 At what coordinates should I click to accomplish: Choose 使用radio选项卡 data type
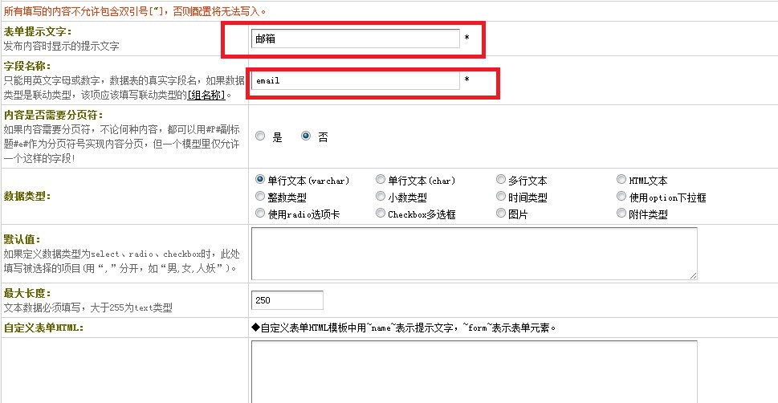pyautogui.click(x=260, y=214)
